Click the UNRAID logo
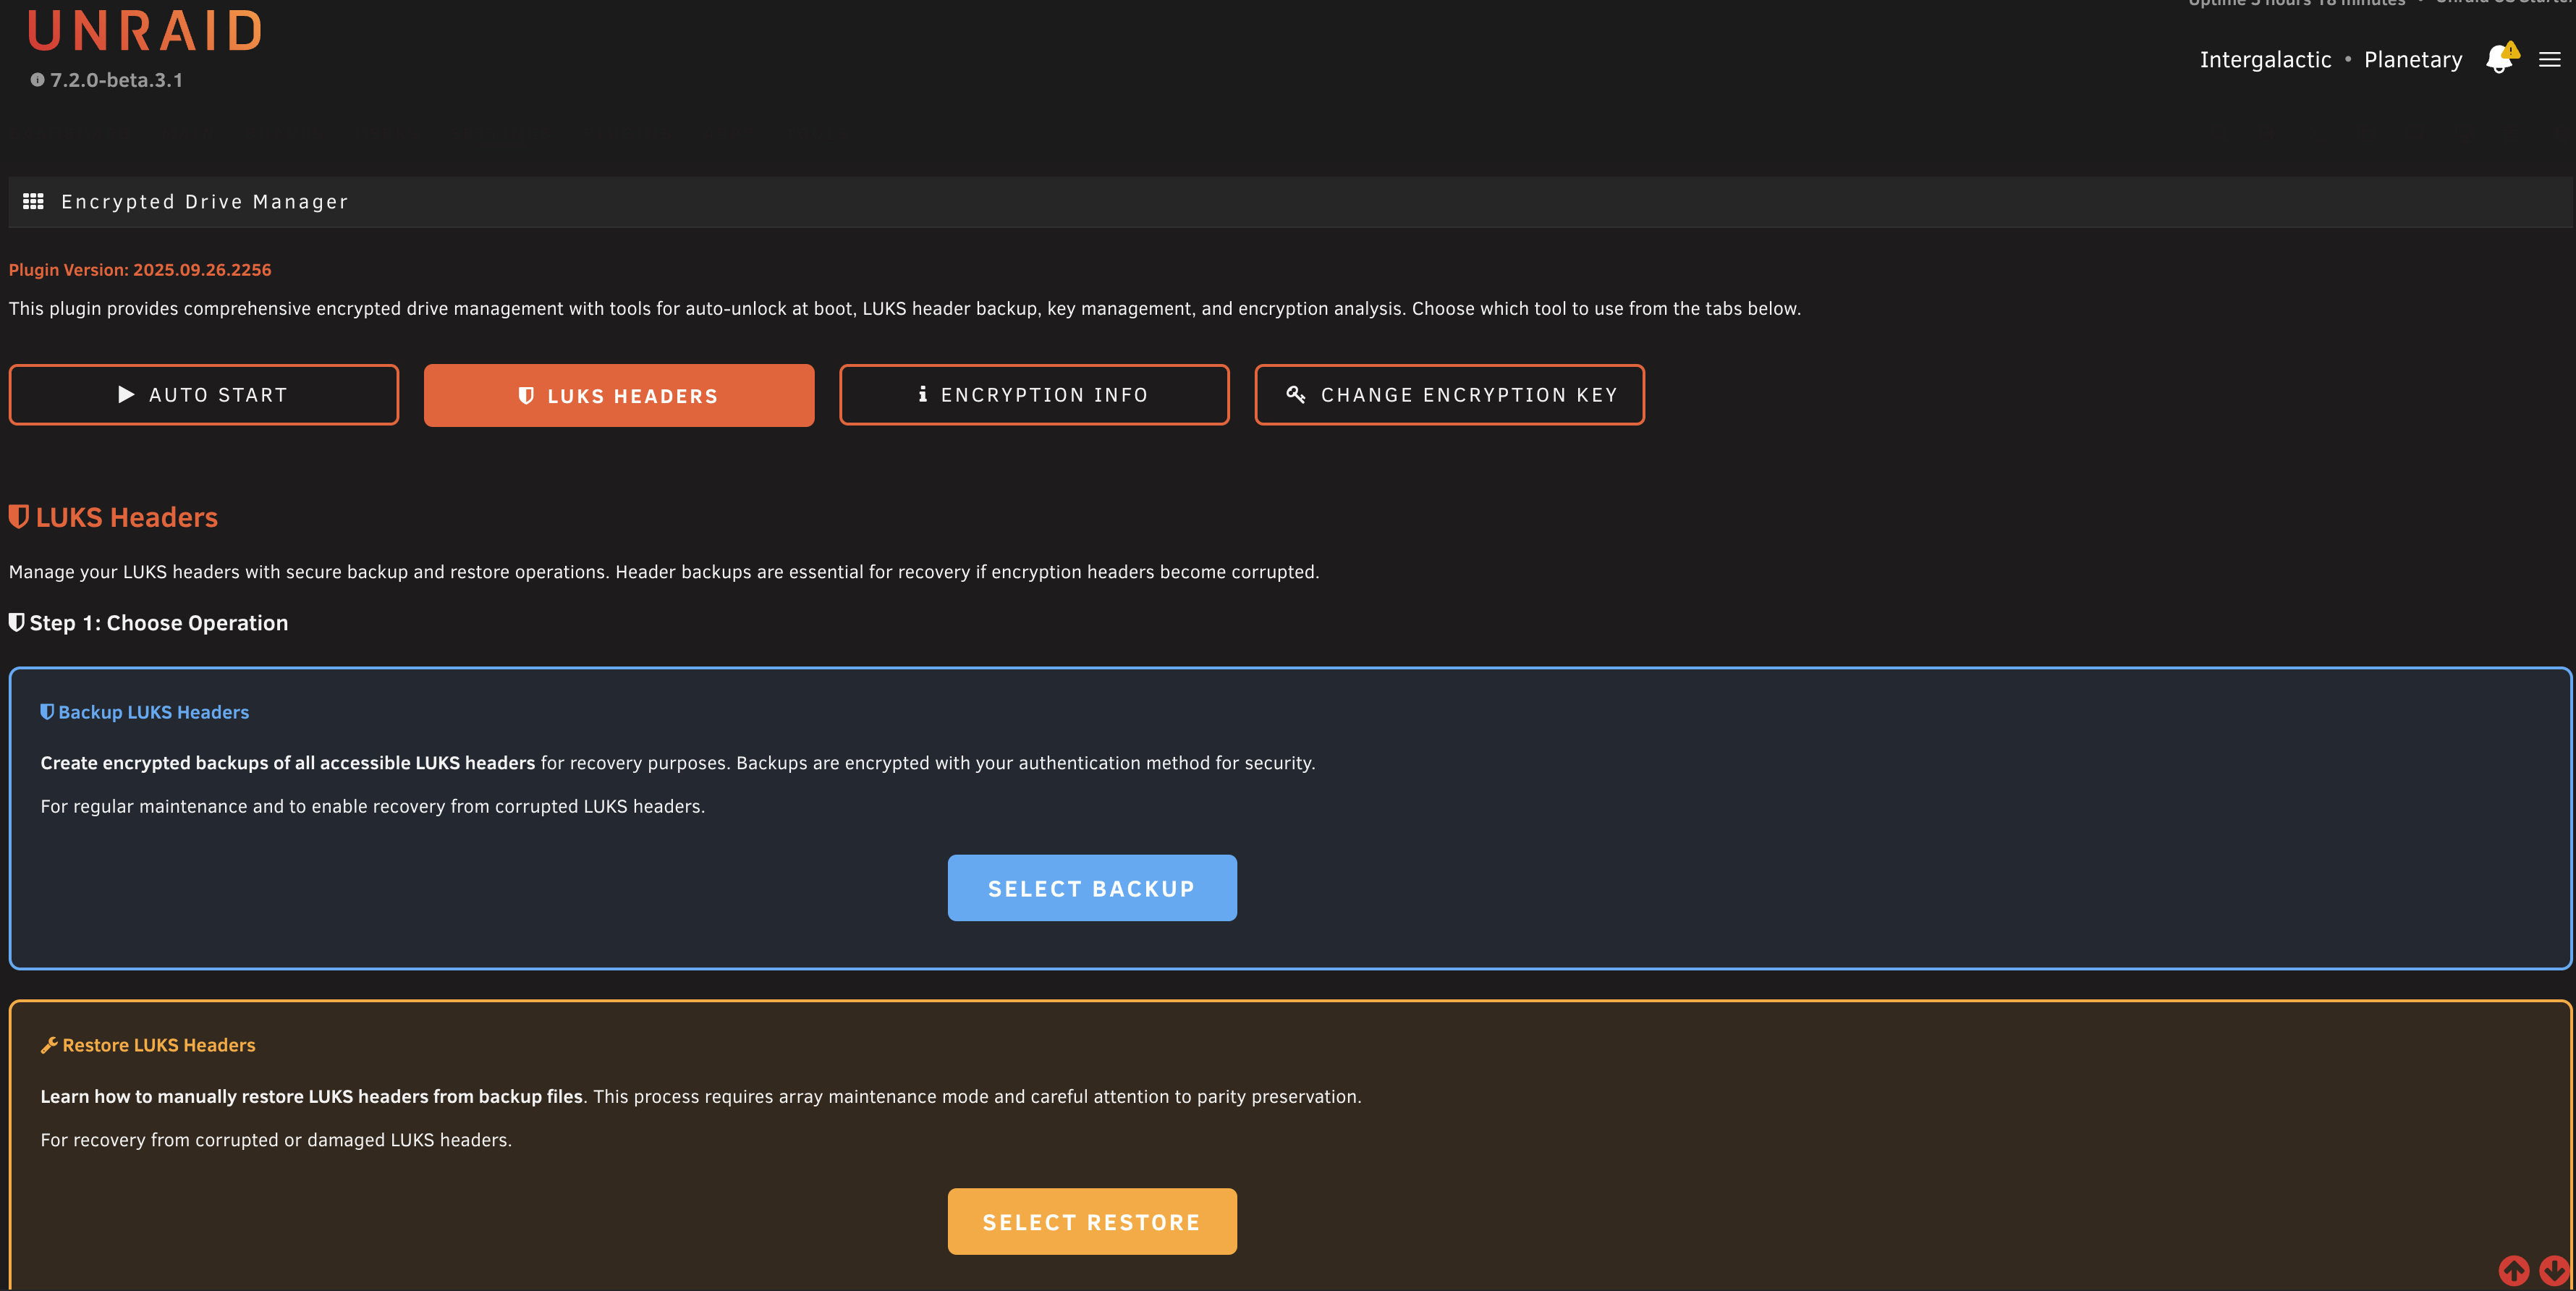2576x1291 pixels. click(x=145, y=31)
